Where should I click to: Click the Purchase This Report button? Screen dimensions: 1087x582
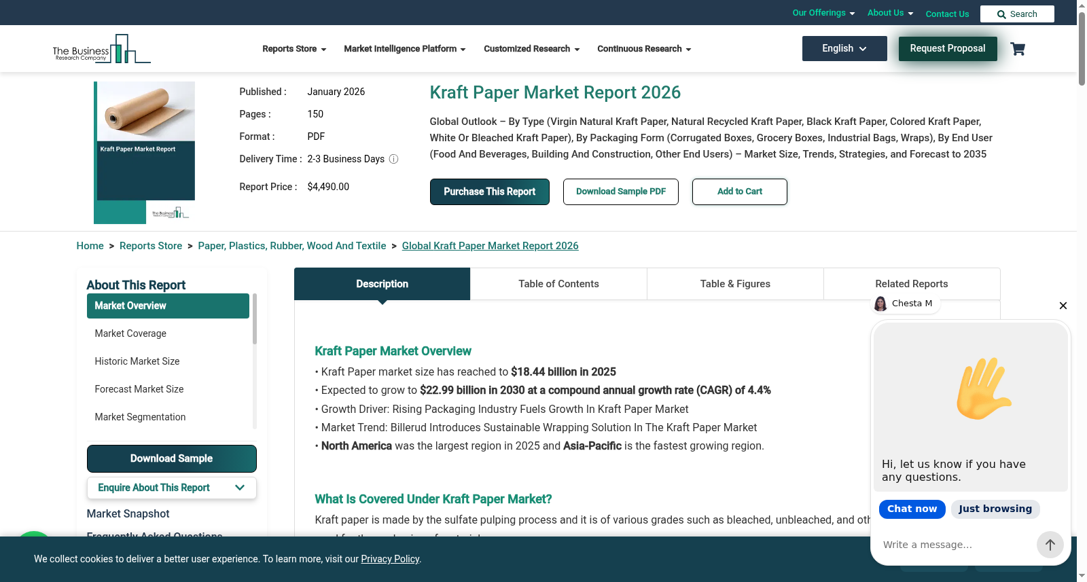coord(489,192)
